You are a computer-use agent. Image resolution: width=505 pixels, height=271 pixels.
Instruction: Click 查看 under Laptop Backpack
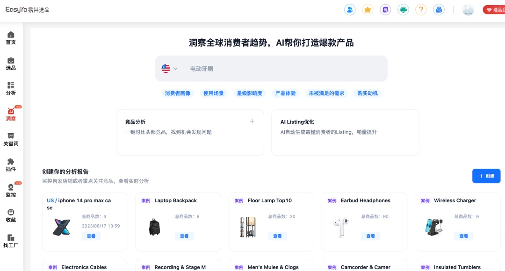[x=184, y=236]
